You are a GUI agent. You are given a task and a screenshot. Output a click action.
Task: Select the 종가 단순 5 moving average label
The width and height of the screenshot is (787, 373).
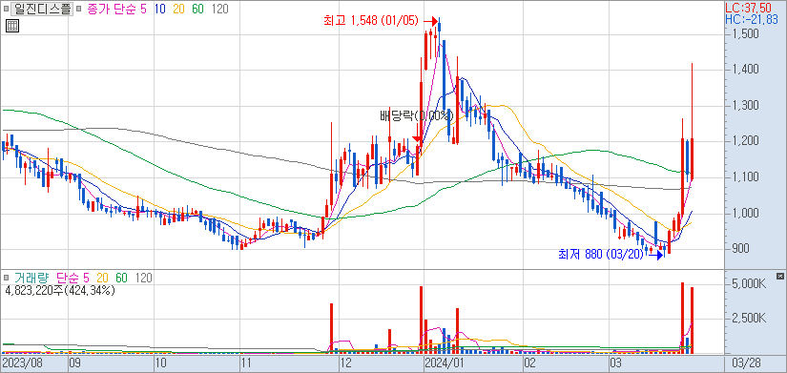click(x=117, y=9)
